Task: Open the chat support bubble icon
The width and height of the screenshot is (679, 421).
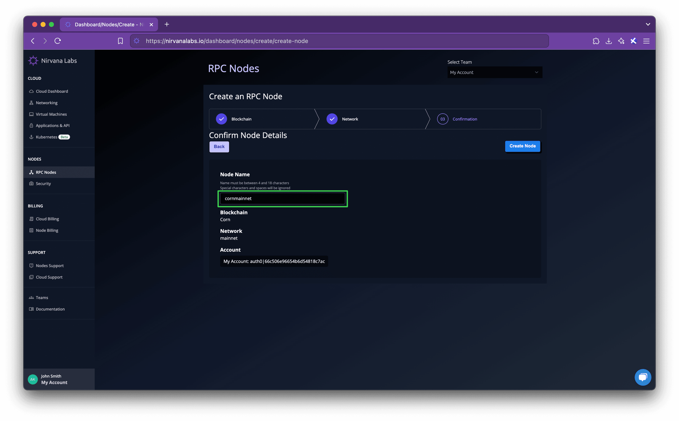Action: point(643,377)
